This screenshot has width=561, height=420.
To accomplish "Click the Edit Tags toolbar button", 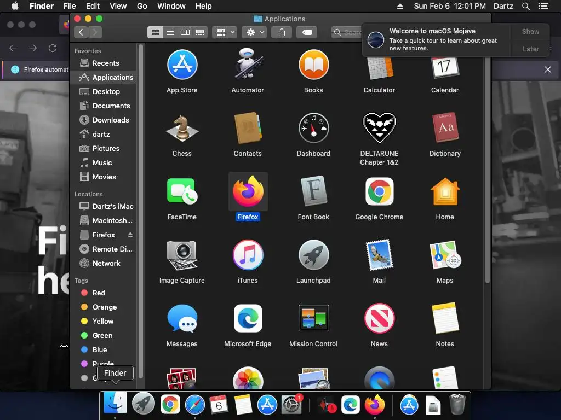I will tap(307, 32).
